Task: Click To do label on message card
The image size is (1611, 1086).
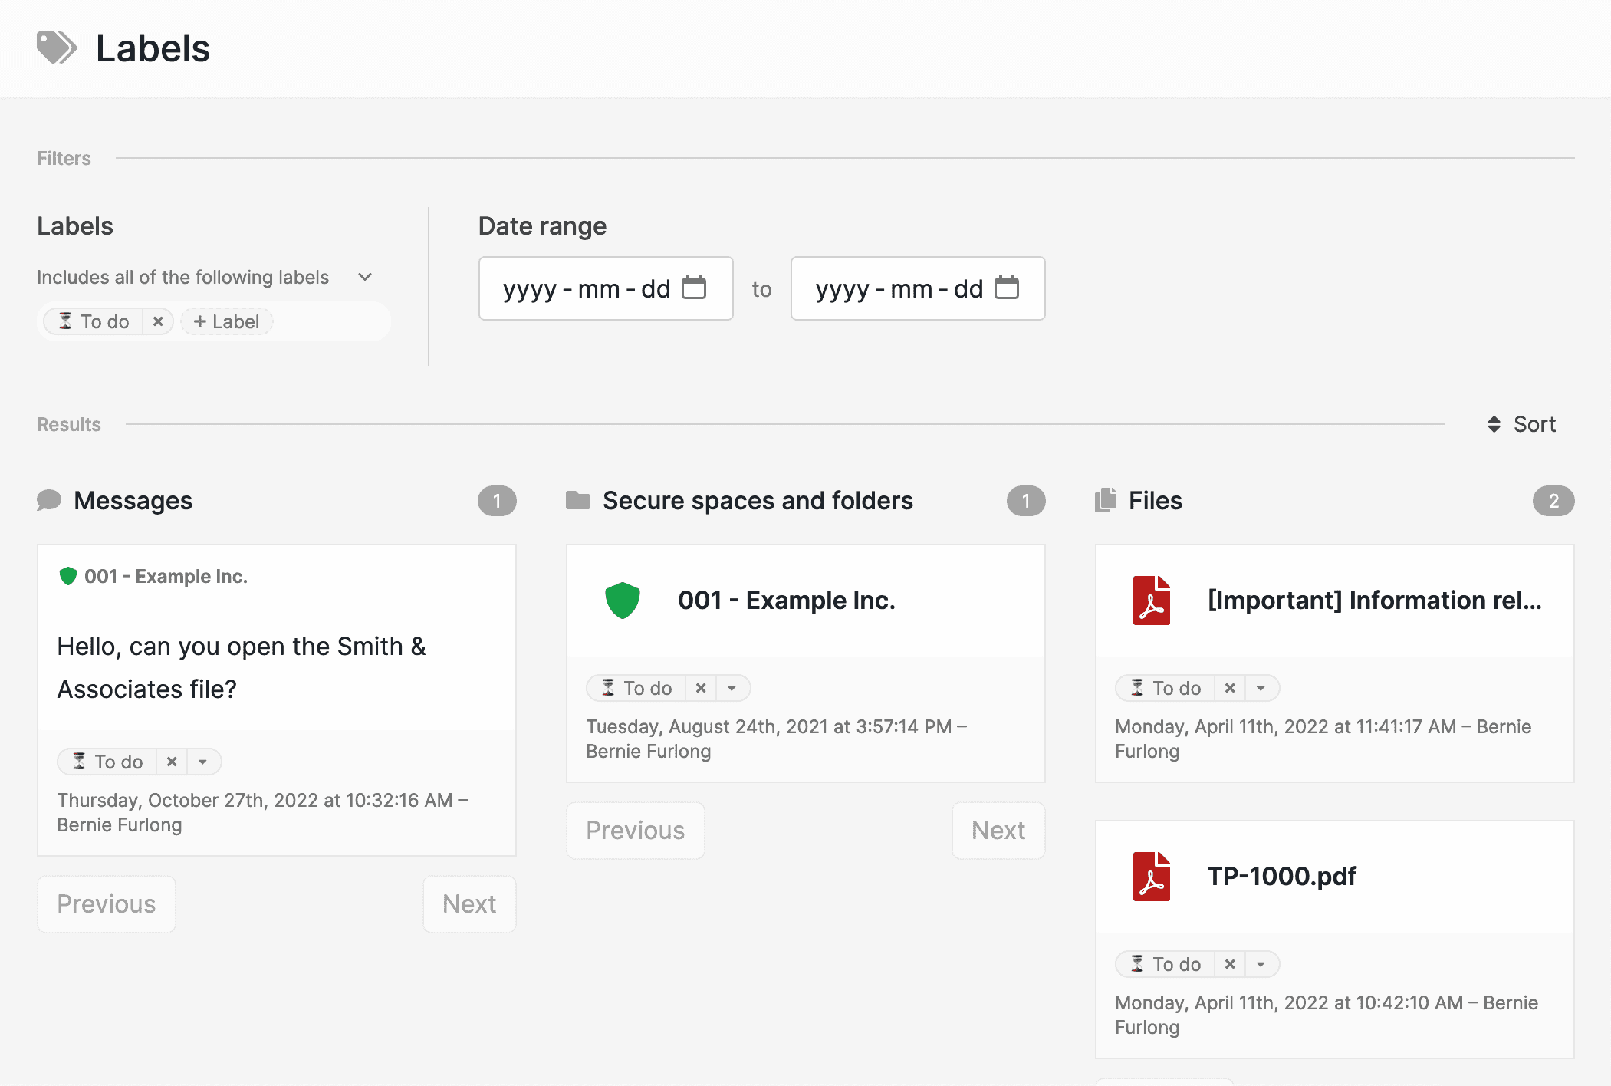Action: 108,762
